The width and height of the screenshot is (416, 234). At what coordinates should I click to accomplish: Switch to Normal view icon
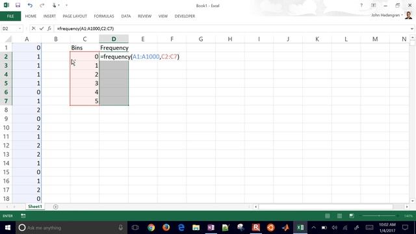(328, 216)
